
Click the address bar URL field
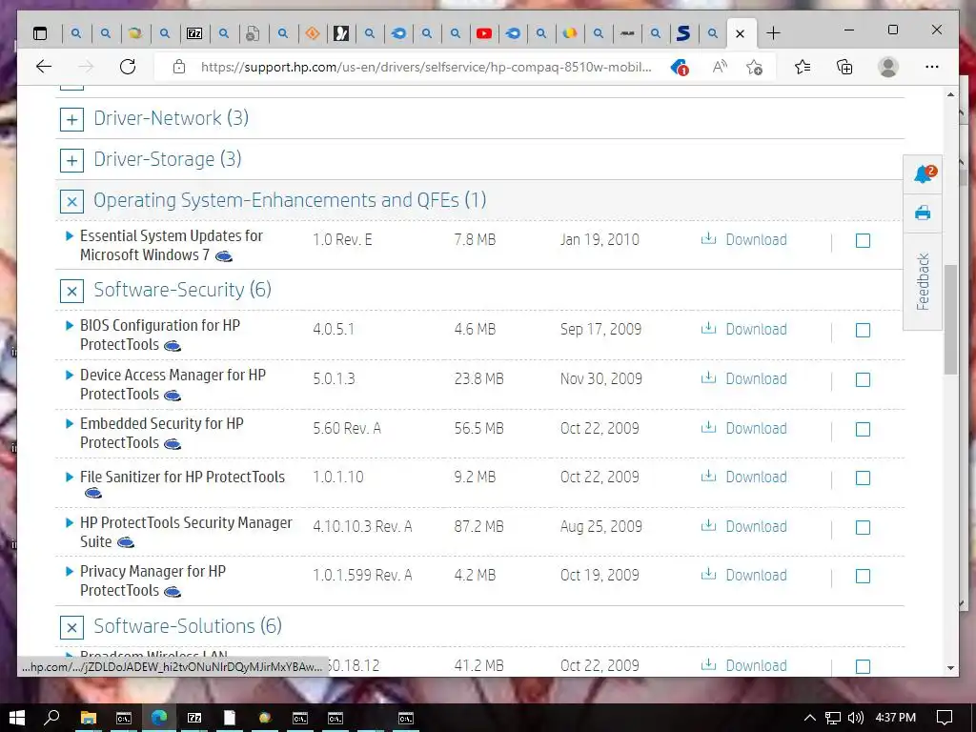[426, 67]
